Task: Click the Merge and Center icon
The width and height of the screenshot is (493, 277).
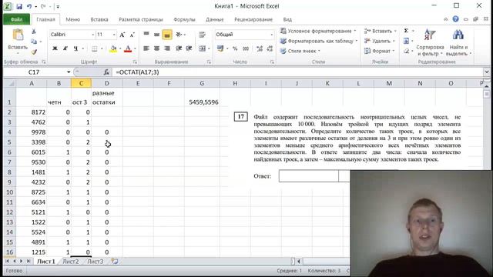Action: (202, 48)
